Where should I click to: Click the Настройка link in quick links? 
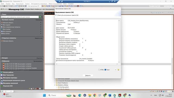[39, 20]
